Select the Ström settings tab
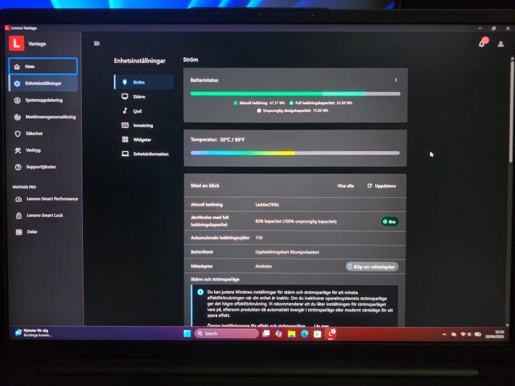 click(144, 82)
